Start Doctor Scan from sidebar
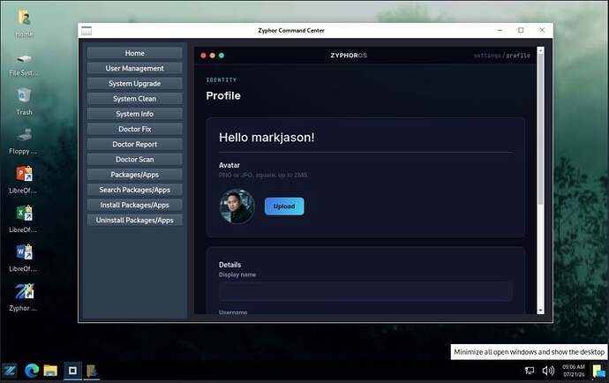 [x=135, y=159]
